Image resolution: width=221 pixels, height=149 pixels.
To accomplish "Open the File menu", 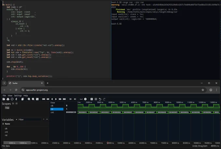I will pyautogui.click(x=4, y=95).
